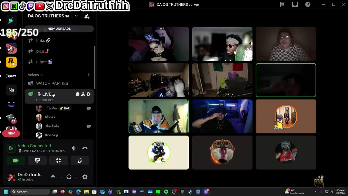Focus the hockey player avatar tile
Screen dimensions: 348x196
click(x=159, y=152)
